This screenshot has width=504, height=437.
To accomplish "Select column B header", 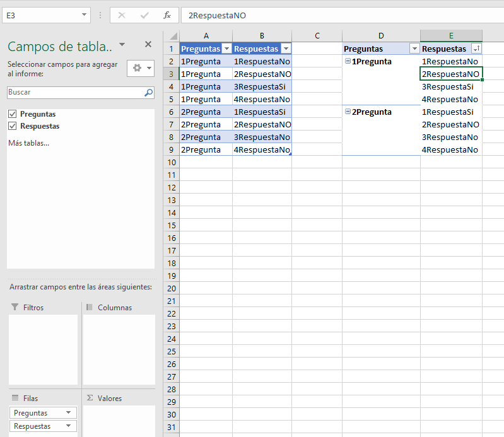I will pyautogui.click(x=262, y=36).
